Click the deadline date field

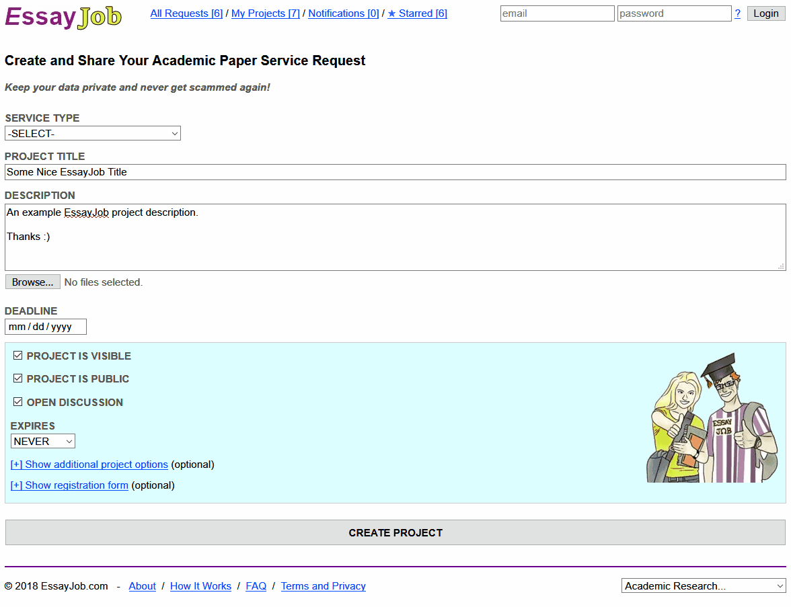[x=46, y=327]
